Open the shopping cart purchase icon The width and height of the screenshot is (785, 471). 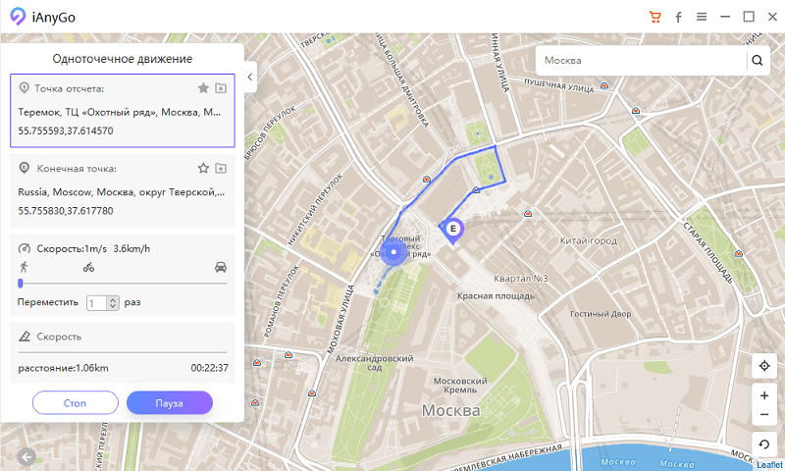click(655, 17)
